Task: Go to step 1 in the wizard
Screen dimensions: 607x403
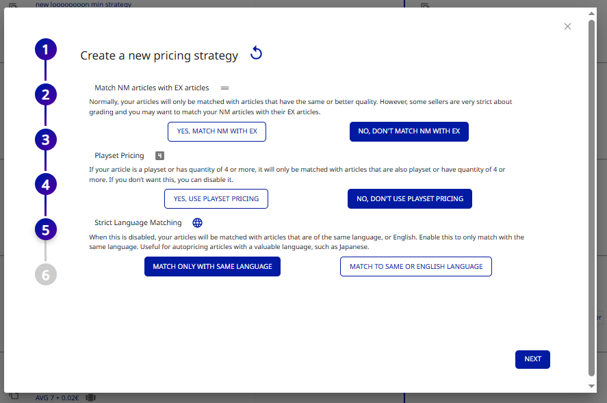Action: point(46,49)
